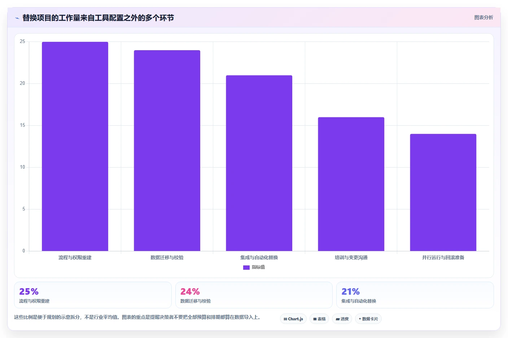Viewport: 508px width, 338px height.
Task: Click the y-axis tick label 10
Action: click(23, 167)
